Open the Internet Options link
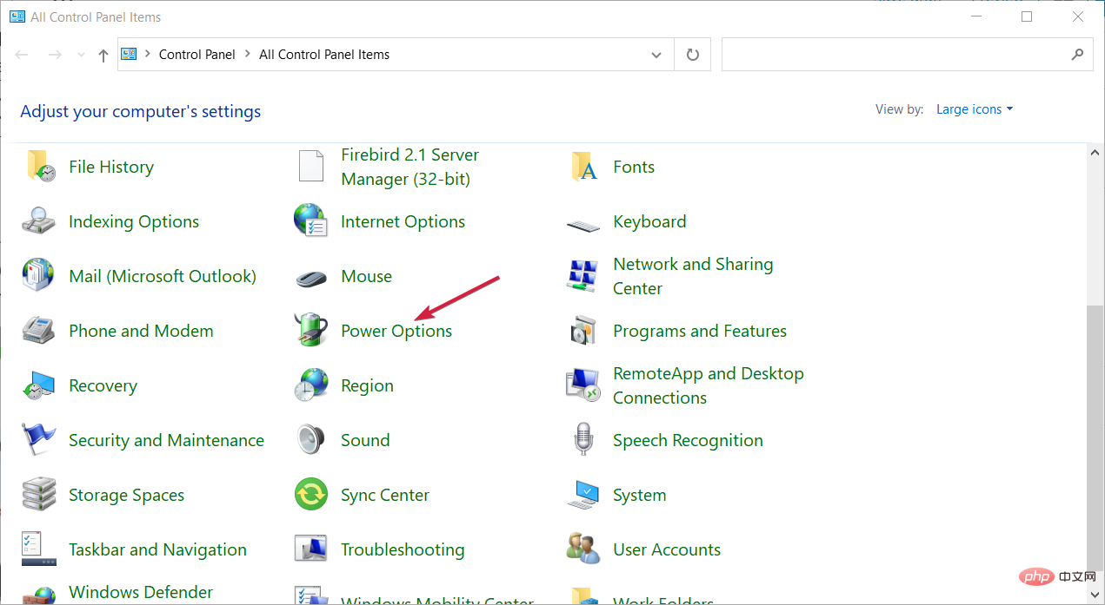The image size is (1105, 605). tap(403, 222)
